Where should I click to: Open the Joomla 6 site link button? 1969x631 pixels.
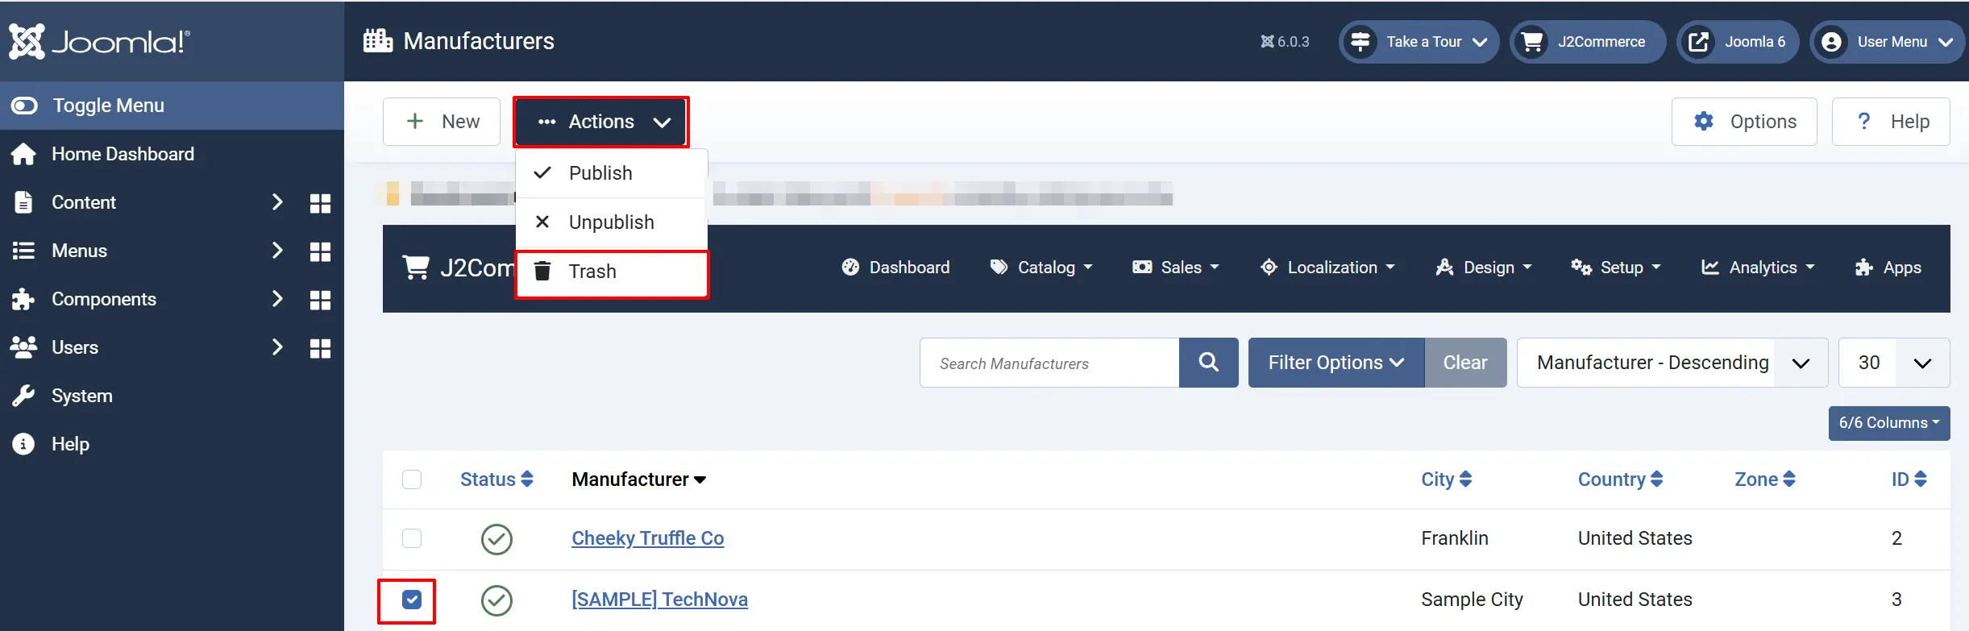coord(1738,42)
